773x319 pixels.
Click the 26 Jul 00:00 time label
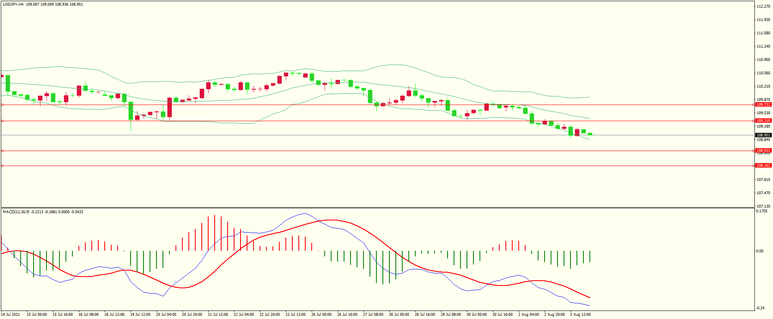click(x=321, y=315)
